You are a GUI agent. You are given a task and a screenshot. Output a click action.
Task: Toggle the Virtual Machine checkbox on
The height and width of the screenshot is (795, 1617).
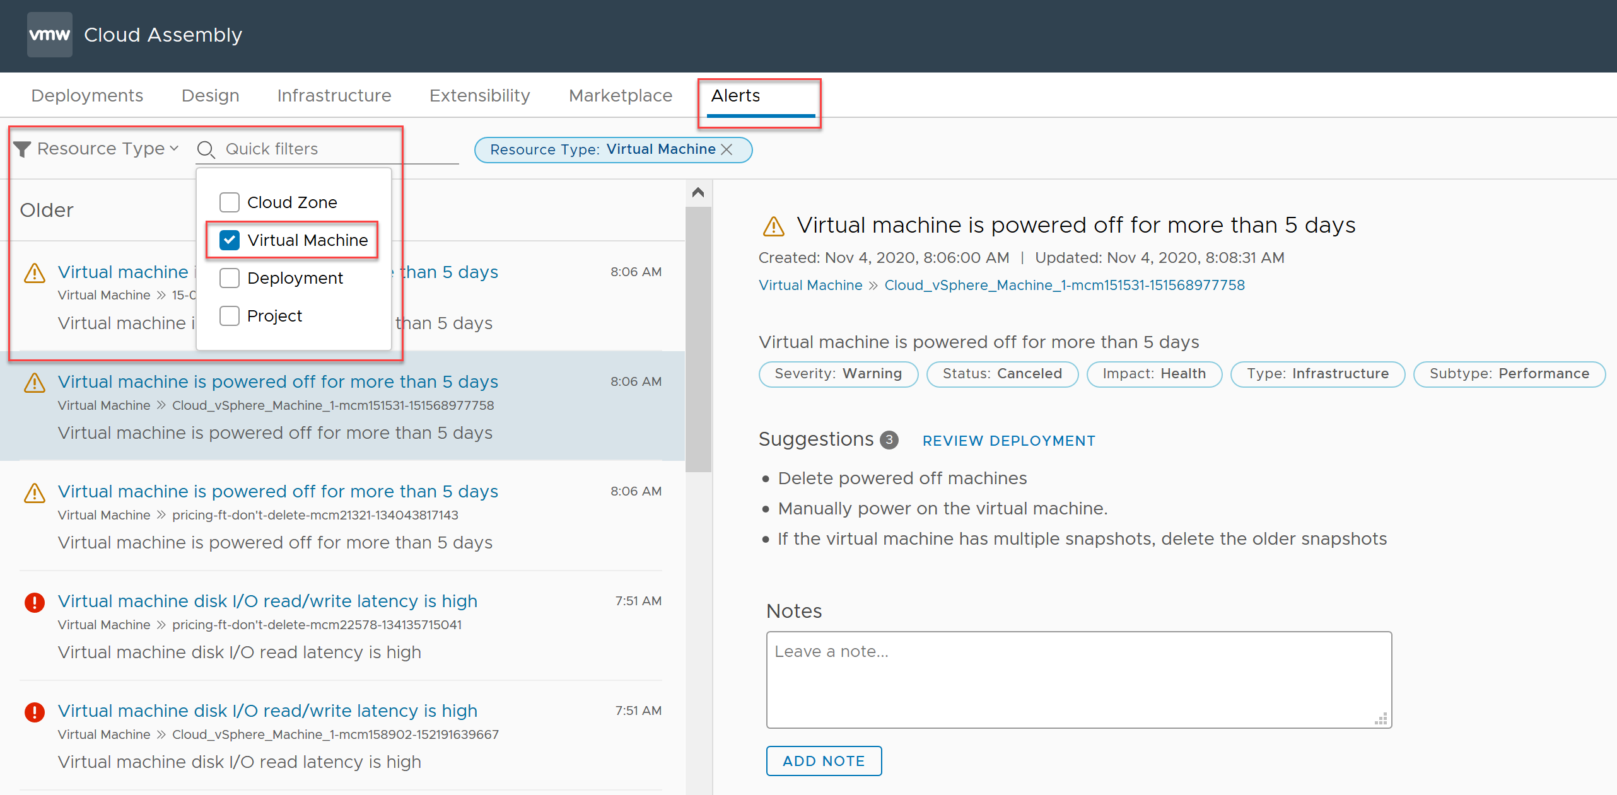coord(229,239)
